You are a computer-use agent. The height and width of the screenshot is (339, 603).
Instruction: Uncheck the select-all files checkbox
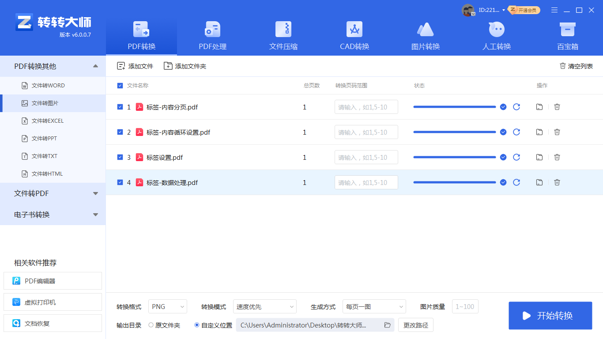tap(120, 85)
